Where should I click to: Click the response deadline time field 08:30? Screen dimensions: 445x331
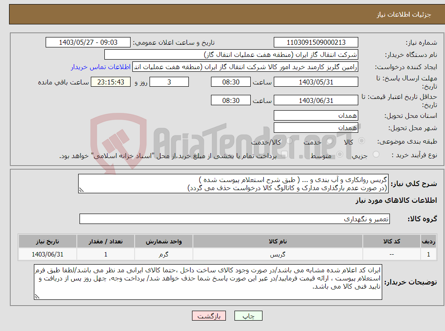231,82
